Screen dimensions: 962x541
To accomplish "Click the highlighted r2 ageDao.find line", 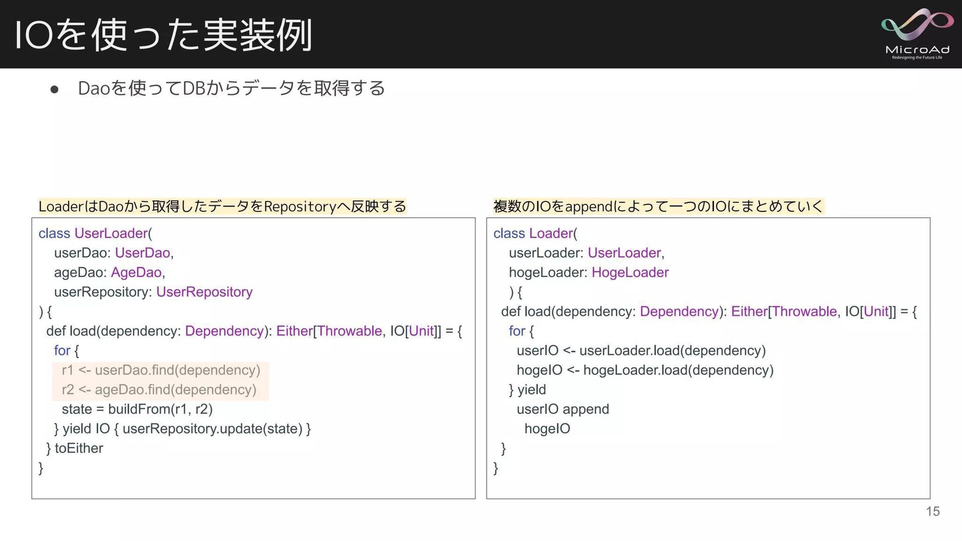I will coord(159,390).
